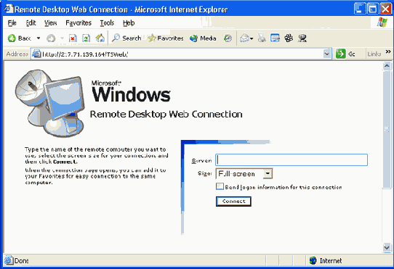Click the IE icon in title bar
This screenshot has width=394, height=269.
click(x=8, y=9)
